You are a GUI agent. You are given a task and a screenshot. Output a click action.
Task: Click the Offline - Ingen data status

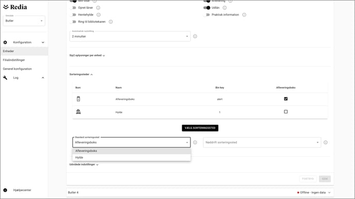(311, 192)
